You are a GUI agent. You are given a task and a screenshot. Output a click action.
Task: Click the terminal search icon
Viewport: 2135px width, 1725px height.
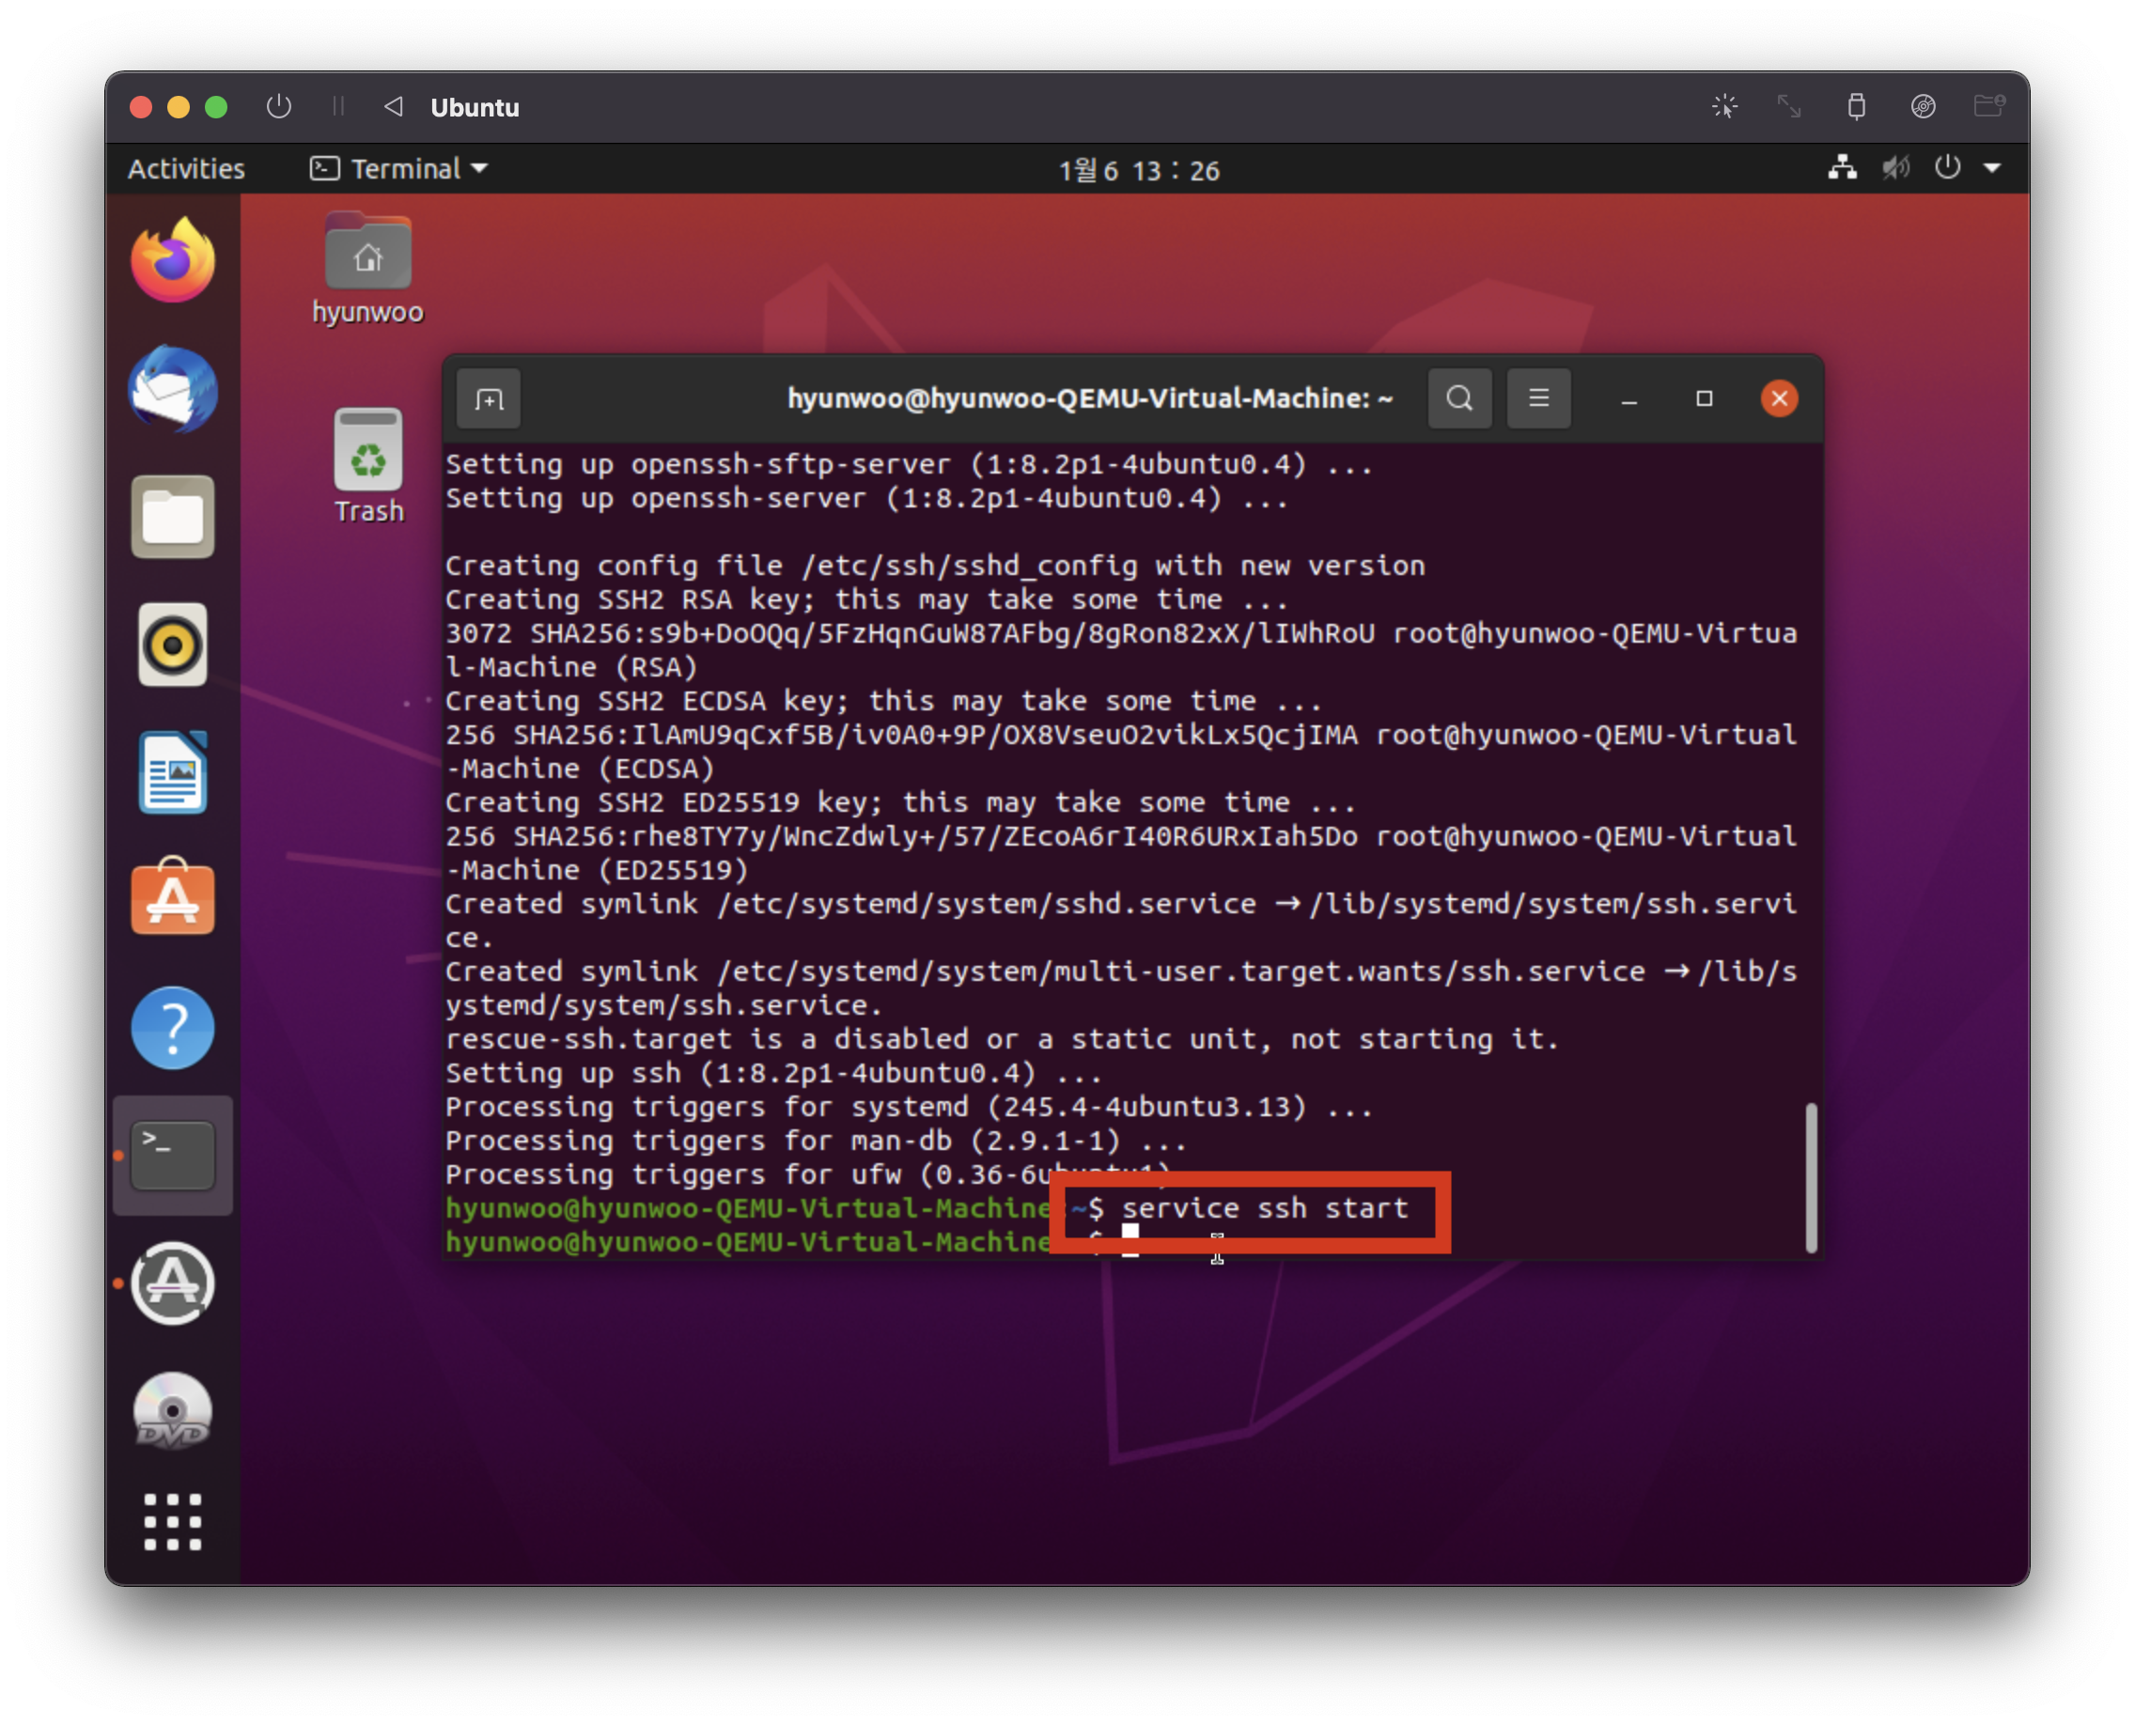tap(1459, 398)
